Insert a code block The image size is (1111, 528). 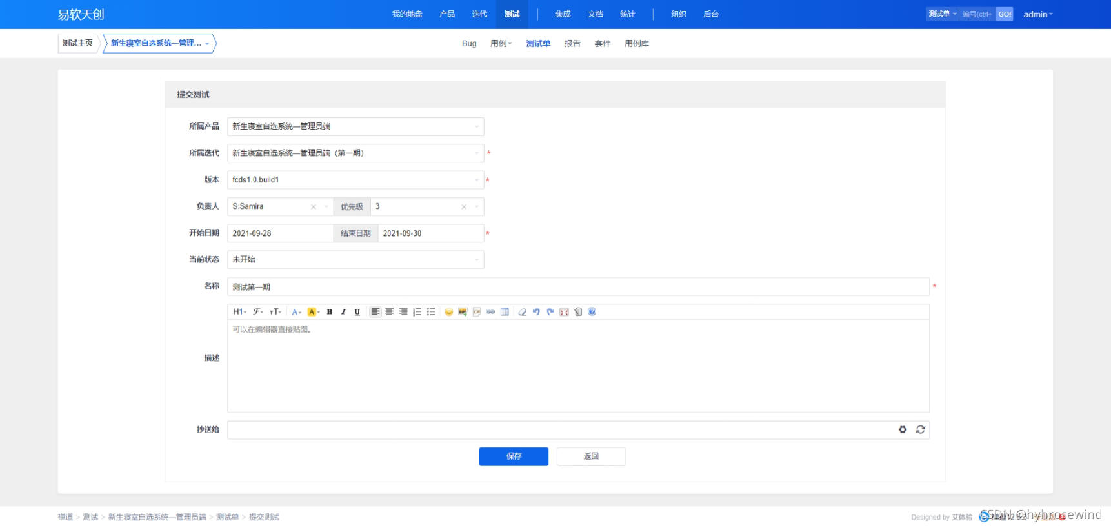(477, 312)
